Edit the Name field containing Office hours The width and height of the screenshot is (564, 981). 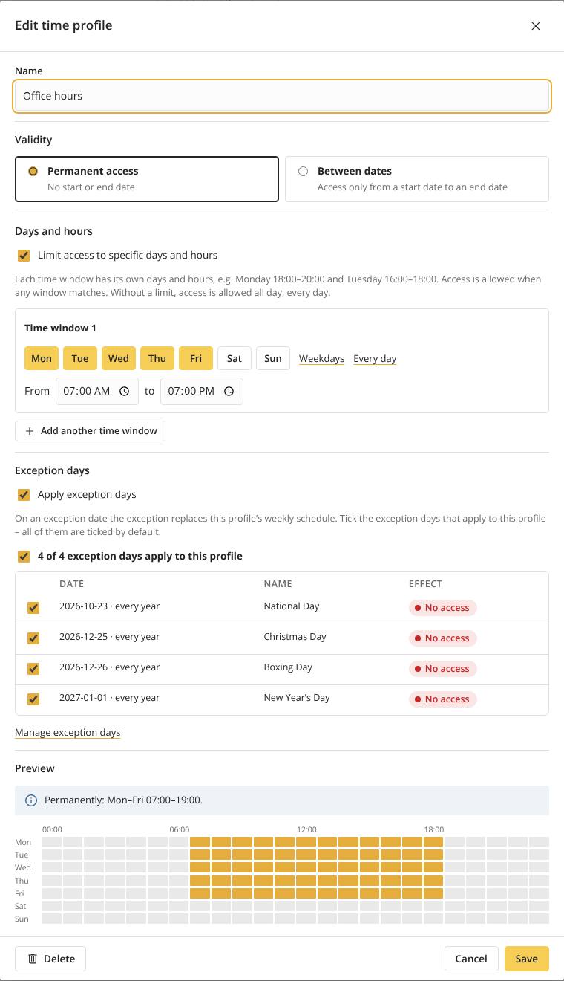[x=282, y=96]
